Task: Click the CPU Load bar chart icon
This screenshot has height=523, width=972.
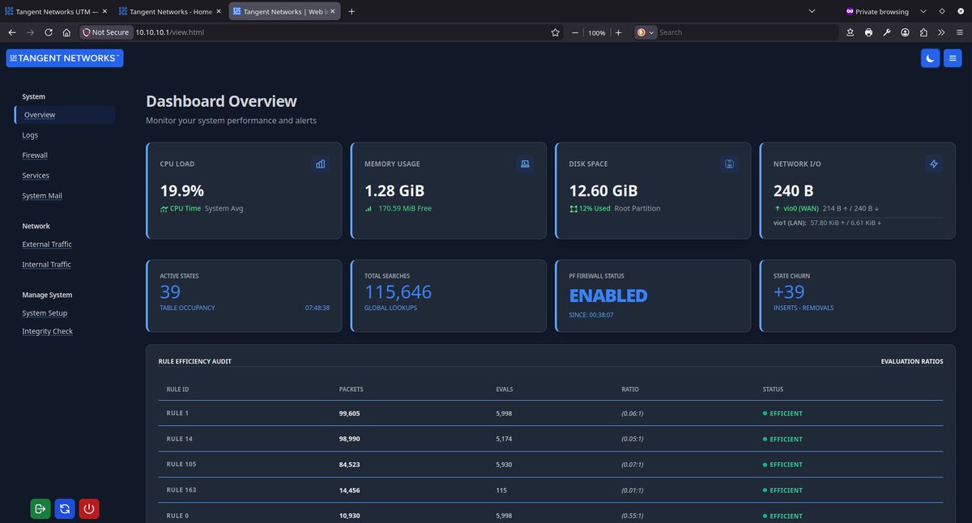Action: pos(321,164)
